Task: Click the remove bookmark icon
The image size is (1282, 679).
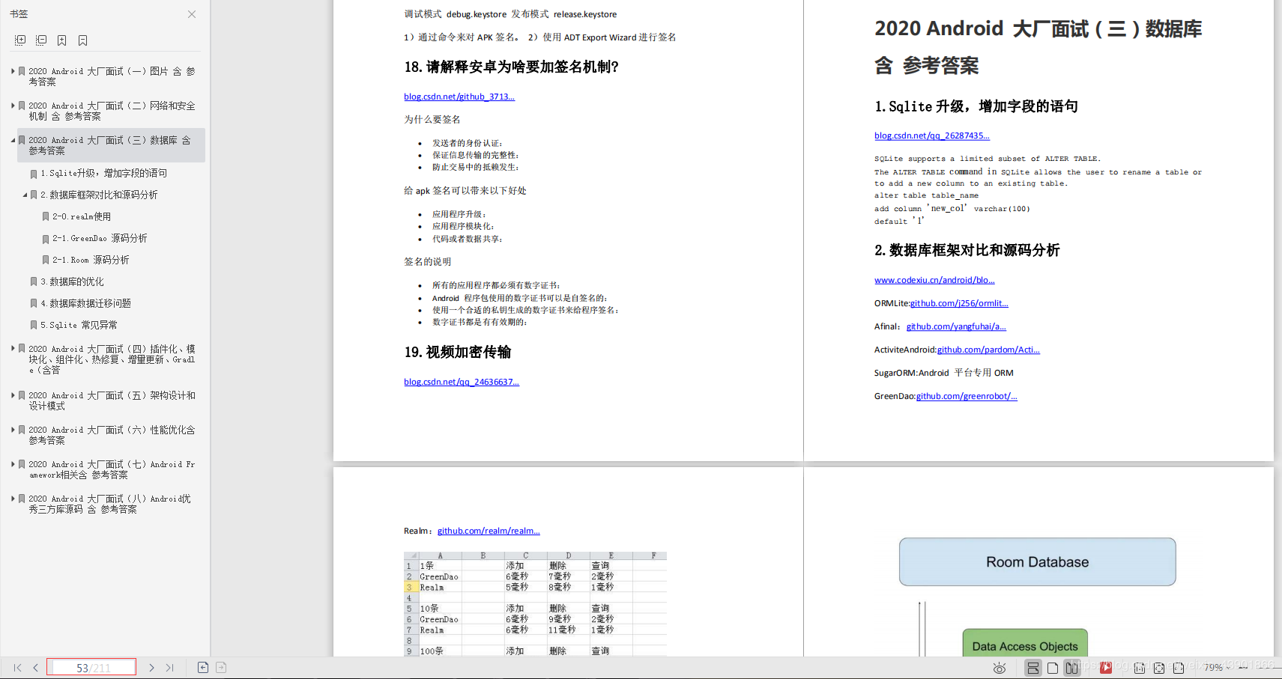Action: [82, 40]
